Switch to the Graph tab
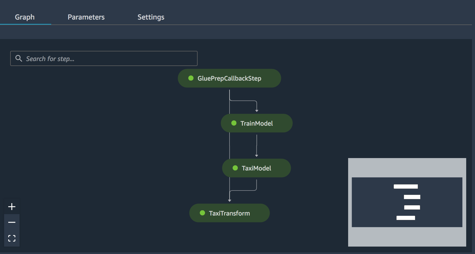Image resolution: width=475 pixels, height=254 pixels. coord(25,17)
